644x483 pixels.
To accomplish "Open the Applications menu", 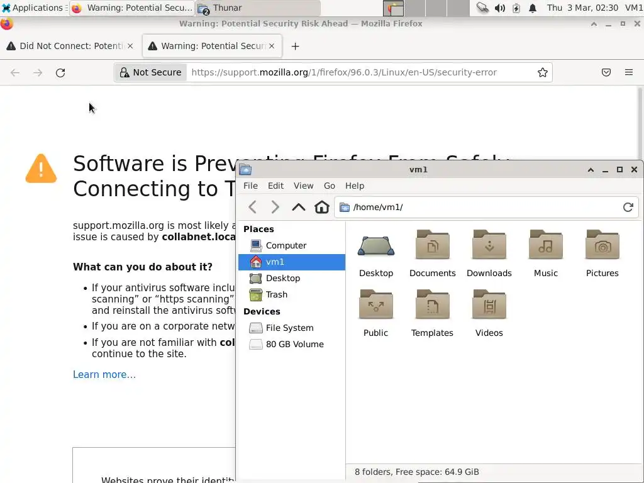I will pyautogui.click(x=34, y=8).
